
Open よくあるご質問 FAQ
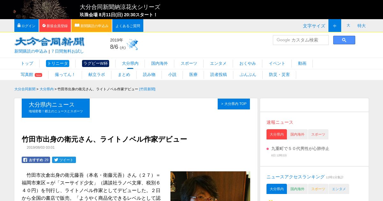128,26
